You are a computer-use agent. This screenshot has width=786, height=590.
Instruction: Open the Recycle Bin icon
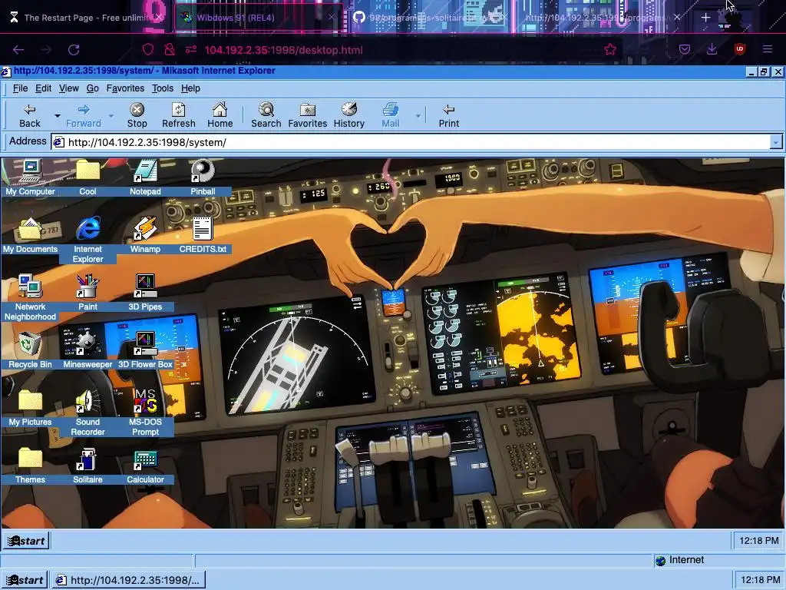pos(30,350)
